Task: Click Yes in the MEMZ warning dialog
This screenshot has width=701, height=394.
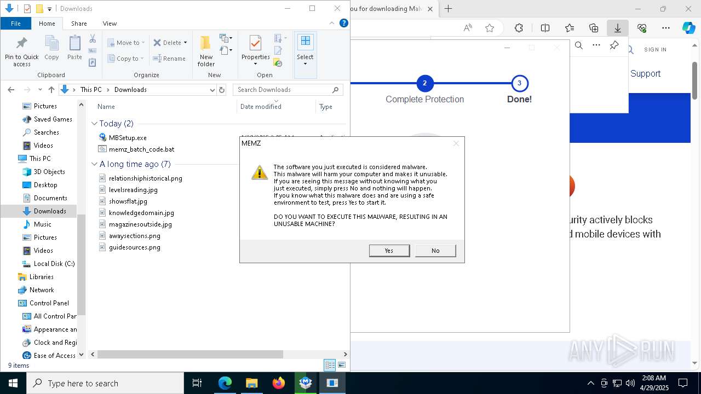Action: [x=389, y=250]
